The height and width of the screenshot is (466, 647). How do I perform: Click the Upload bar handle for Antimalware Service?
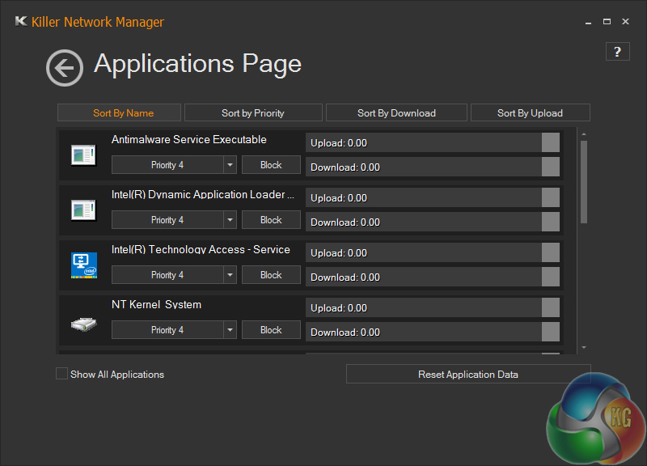click(x=550, y=143)
